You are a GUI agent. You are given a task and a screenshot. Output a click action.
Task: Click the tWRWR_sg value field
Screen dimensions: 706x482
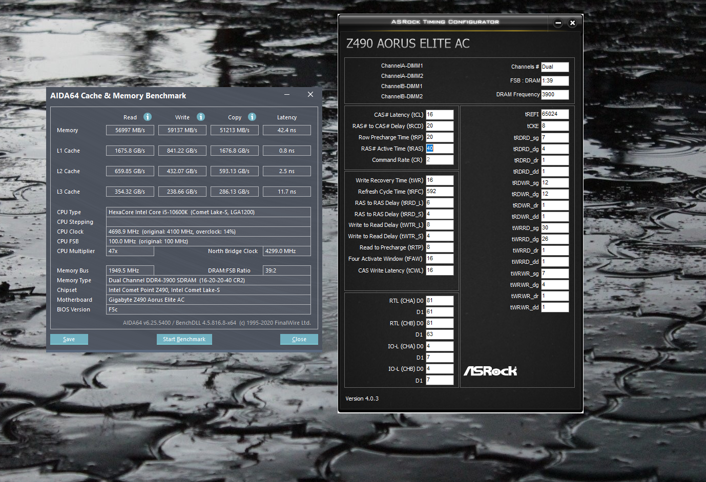pyautogui.click(x=555, y=274)
